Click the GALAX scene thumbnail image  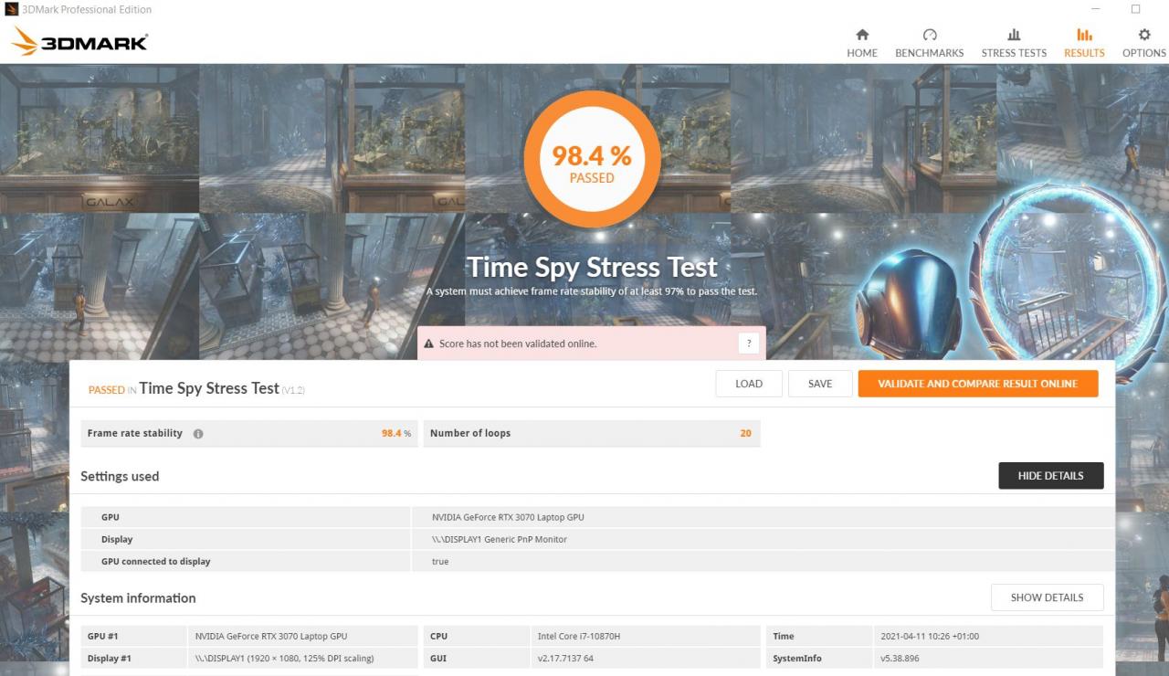[100, 137]
